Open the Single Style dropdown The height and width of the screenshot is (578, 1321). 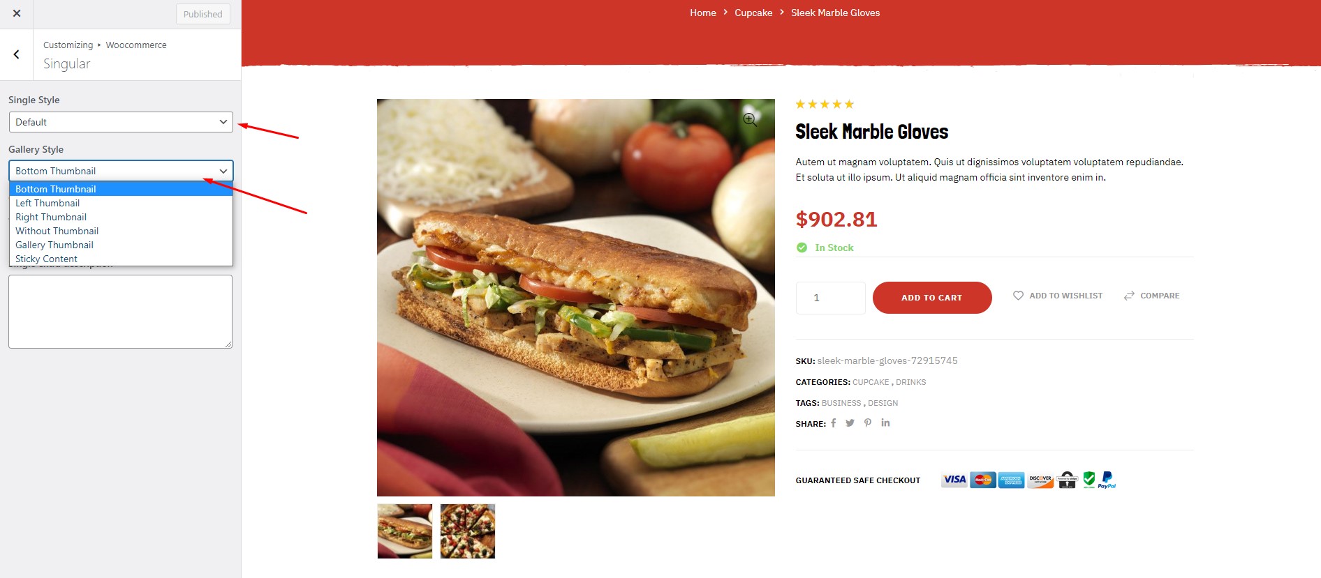tap(121, 122)
